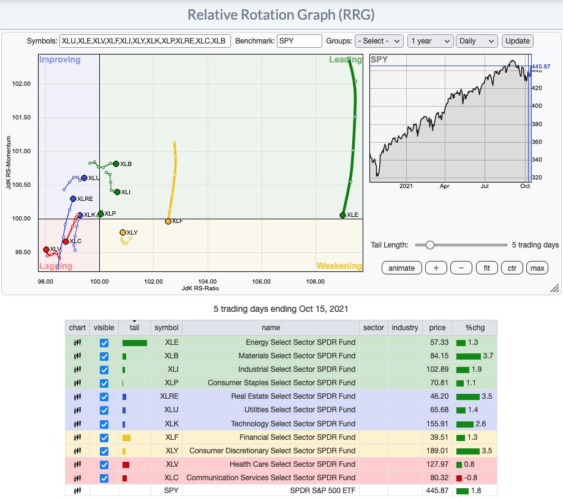
Task: Click the fit button
Action: [486, 268]
